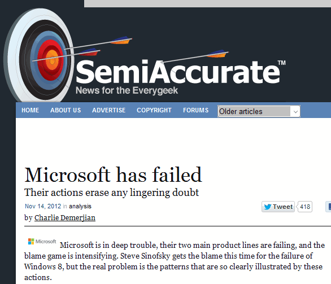Image resolution: width=331 pixels, height=284 pixels.
Task: Click the Microsoft has failed headline
Action: (x=113, y=174)
